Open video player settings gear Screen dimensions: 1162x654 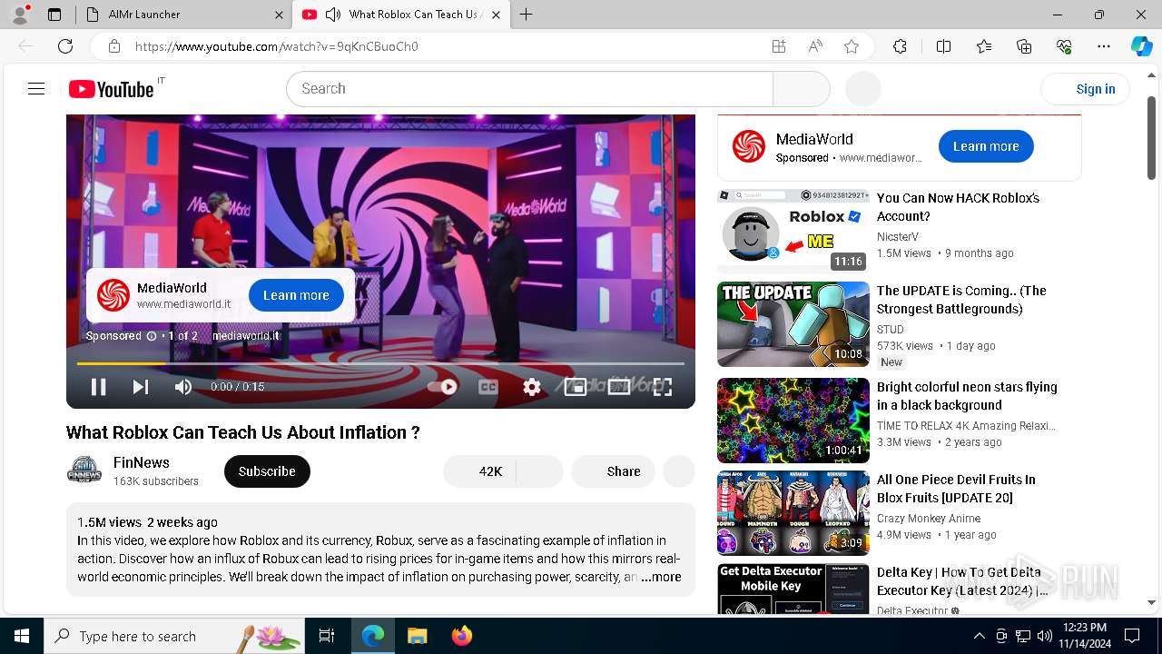tap(532, 387)
